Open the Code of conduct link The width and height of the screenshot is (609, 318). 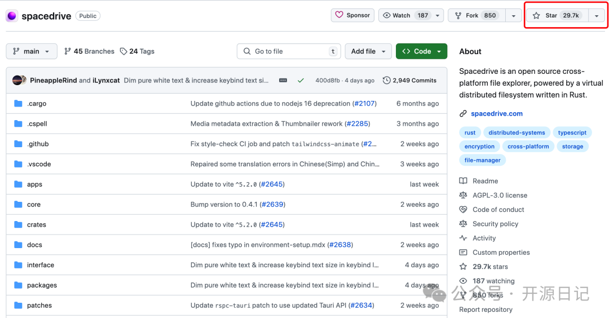pyautogui.click(x=498, y=210)
